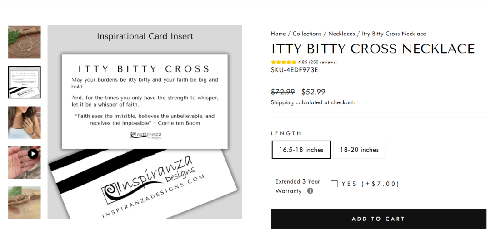Viewport: 491px width, 239px height.
Task: Click the Itty Bitty Cross Necklace breadcrumb
Action: [x=394, y=34]
